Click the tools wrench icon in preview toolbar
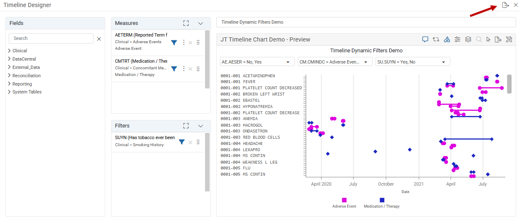Viewport: 519px width, 218px height. coord(509,39)
